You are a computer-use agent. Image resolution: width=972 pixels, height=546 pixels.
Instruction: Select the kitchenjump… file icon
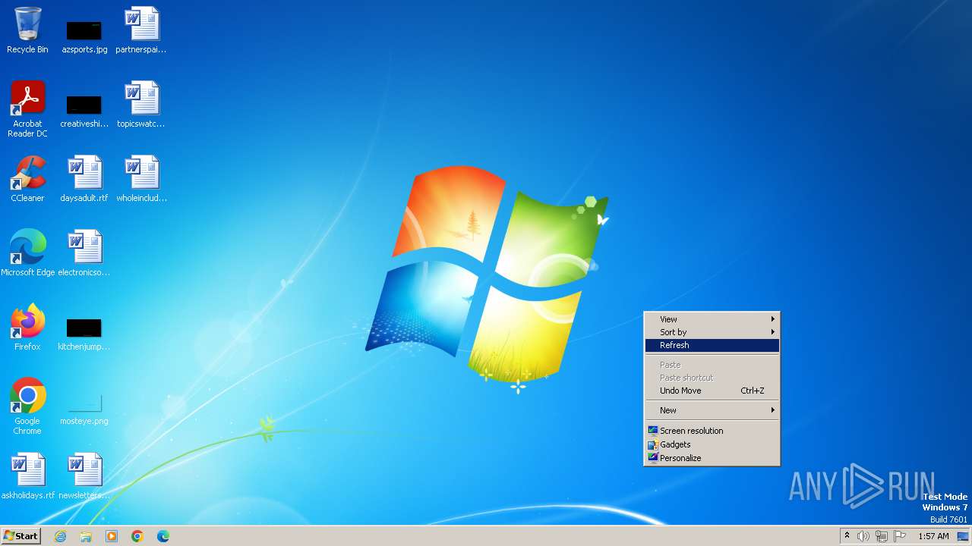pos(84,334)
